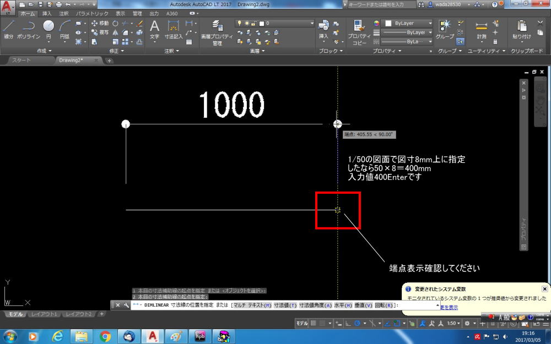The image size is (551, 344).
Task: Select the Rotate tool icon
Action: click(115, 23)
